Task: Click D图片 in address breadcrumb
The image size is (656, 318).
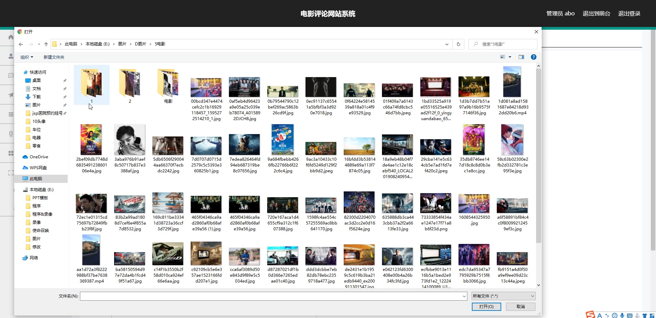Action: tap(140, 44)
